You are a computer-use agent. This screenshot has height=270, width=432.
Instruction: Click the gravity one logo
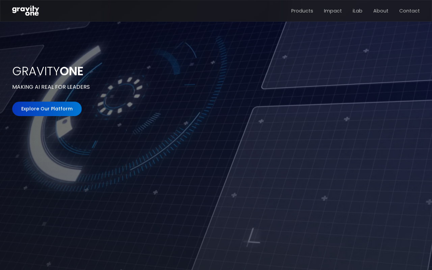click(26, 11)
